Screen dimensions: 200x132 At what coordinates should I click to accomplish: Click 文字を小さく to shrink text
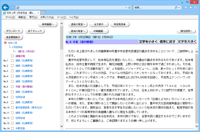148,42
